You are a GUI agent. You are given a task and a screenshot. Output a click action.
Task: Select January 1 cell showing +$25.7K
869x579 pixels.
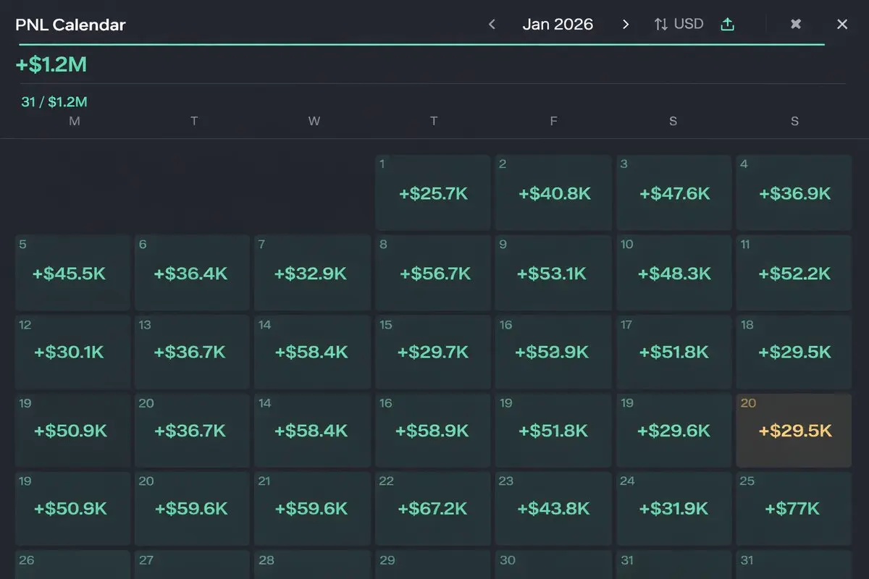pyautogui.click(x=433, y=193)
